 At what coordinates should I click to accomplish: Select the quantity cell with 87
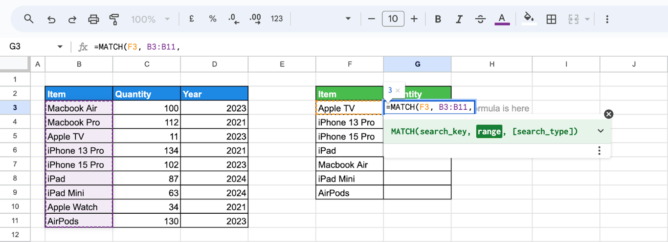click(146, 179)
